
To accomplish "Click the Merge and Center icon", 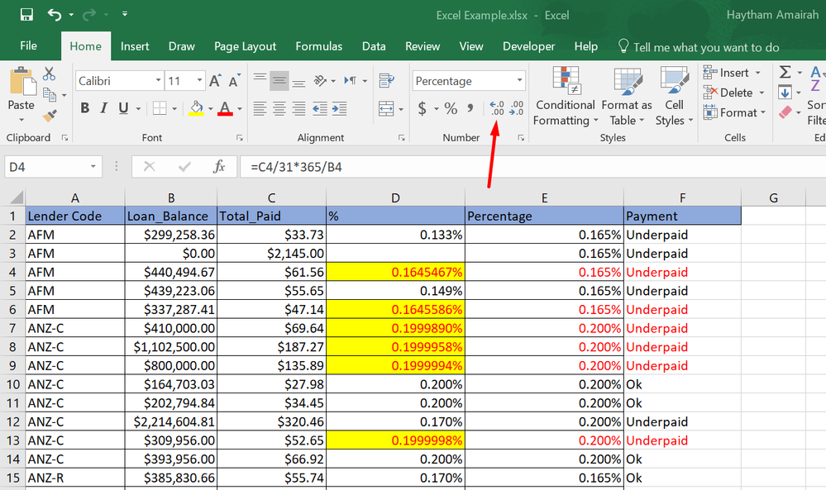I will [386, 109].
